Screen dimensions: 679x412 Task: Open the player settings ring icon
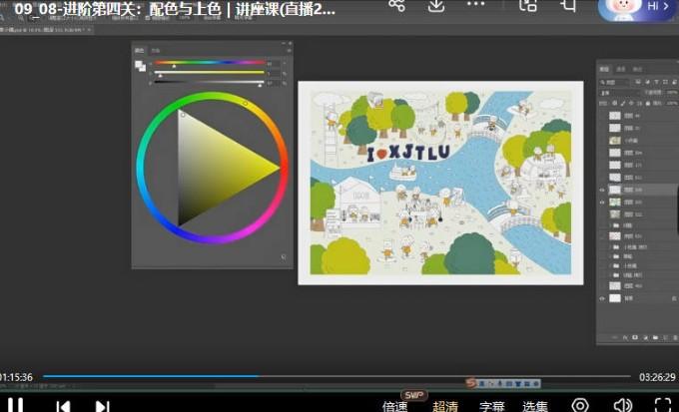click(580, 405)
